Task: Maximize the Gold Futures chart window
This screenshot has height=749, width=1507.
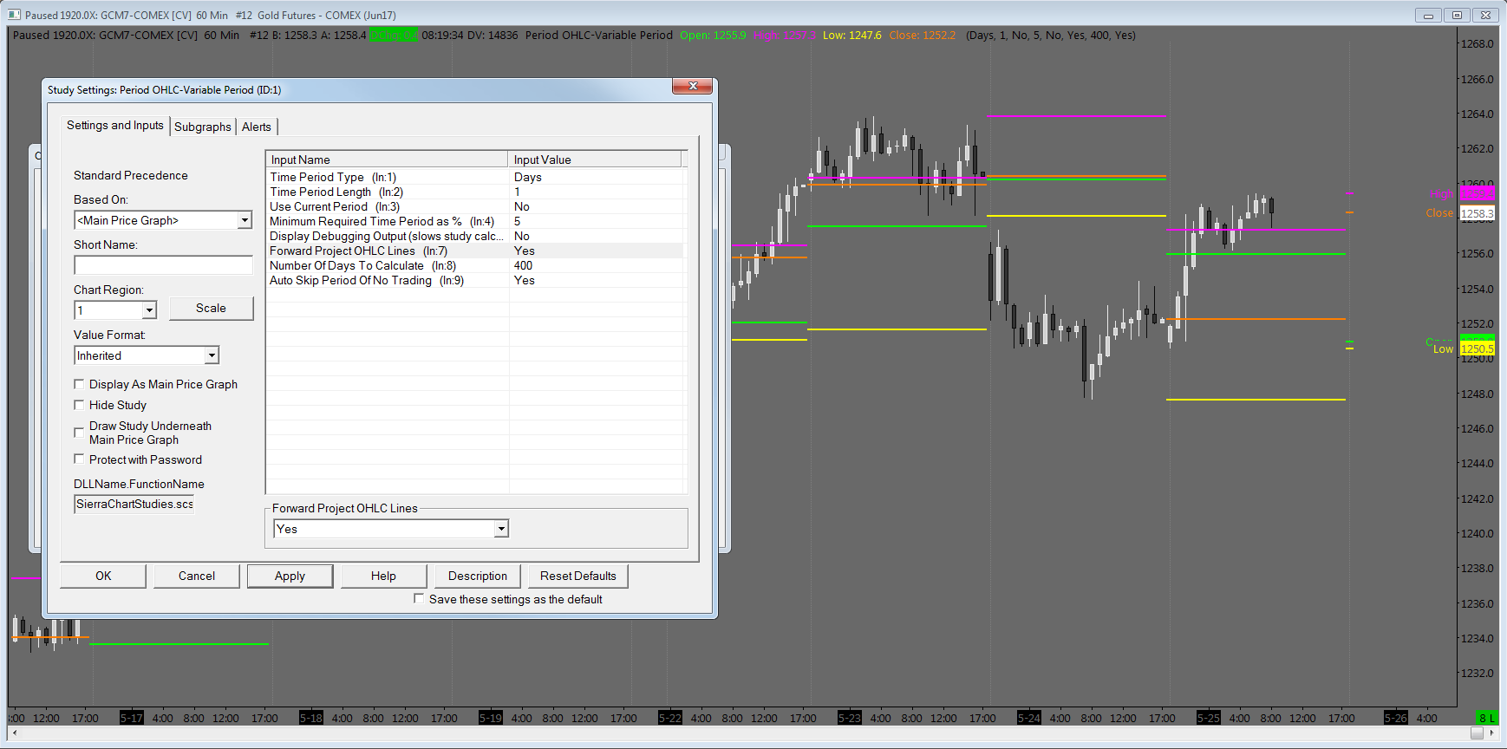Action: [1457, 15]
